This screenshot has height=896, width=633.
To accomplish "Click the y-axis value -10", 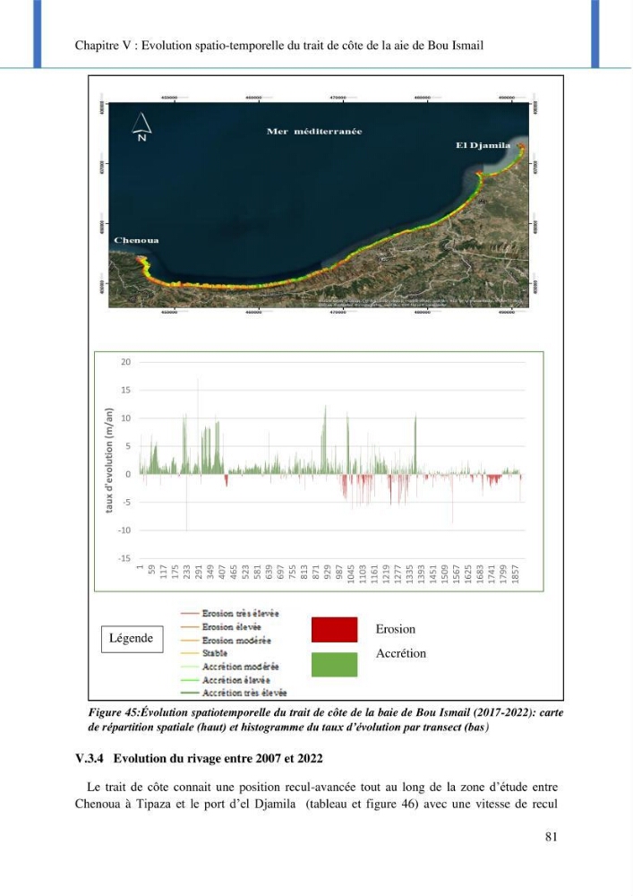I will [124, 530].
